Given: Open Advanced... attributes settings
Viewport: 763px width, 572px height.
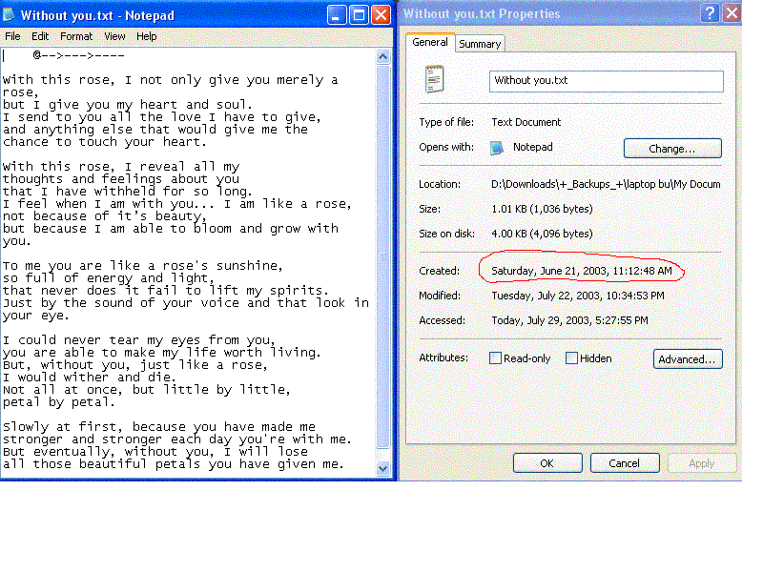Looking at the screenshot, I should pos(688,359).
